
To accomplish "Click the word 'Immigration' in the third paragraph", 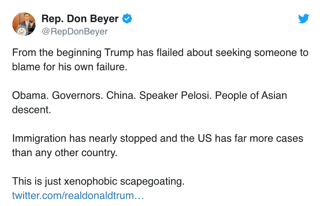I will (x=39, y=138).
